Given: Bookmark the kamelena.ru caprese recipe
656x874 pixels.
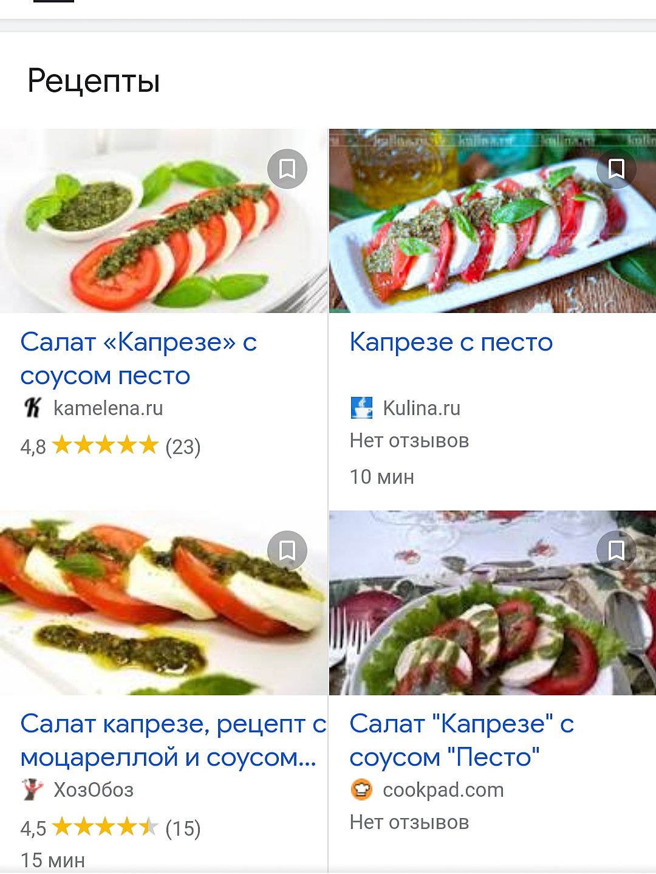Looking at the screenshot, I should coord(287,168).
